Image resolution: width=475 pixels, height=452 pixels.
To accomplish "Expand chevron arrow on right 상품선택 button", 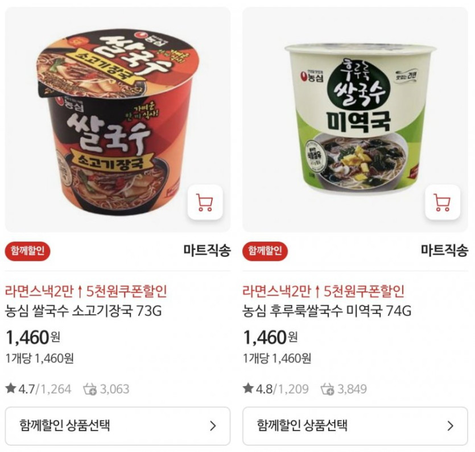I will point(451,426).
